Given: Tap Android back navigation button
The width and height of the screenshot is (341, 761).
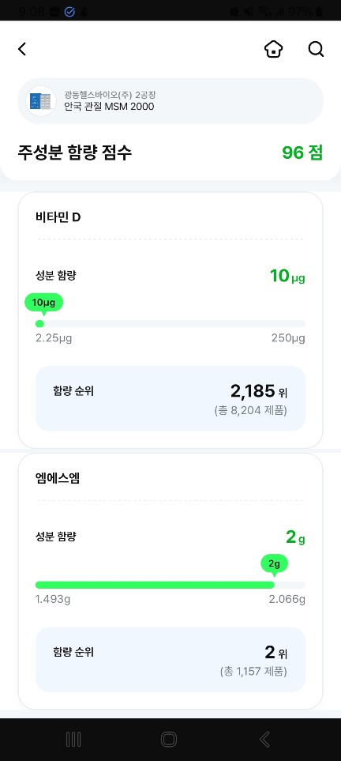Looking at the screenshot, I should [264, 739].
